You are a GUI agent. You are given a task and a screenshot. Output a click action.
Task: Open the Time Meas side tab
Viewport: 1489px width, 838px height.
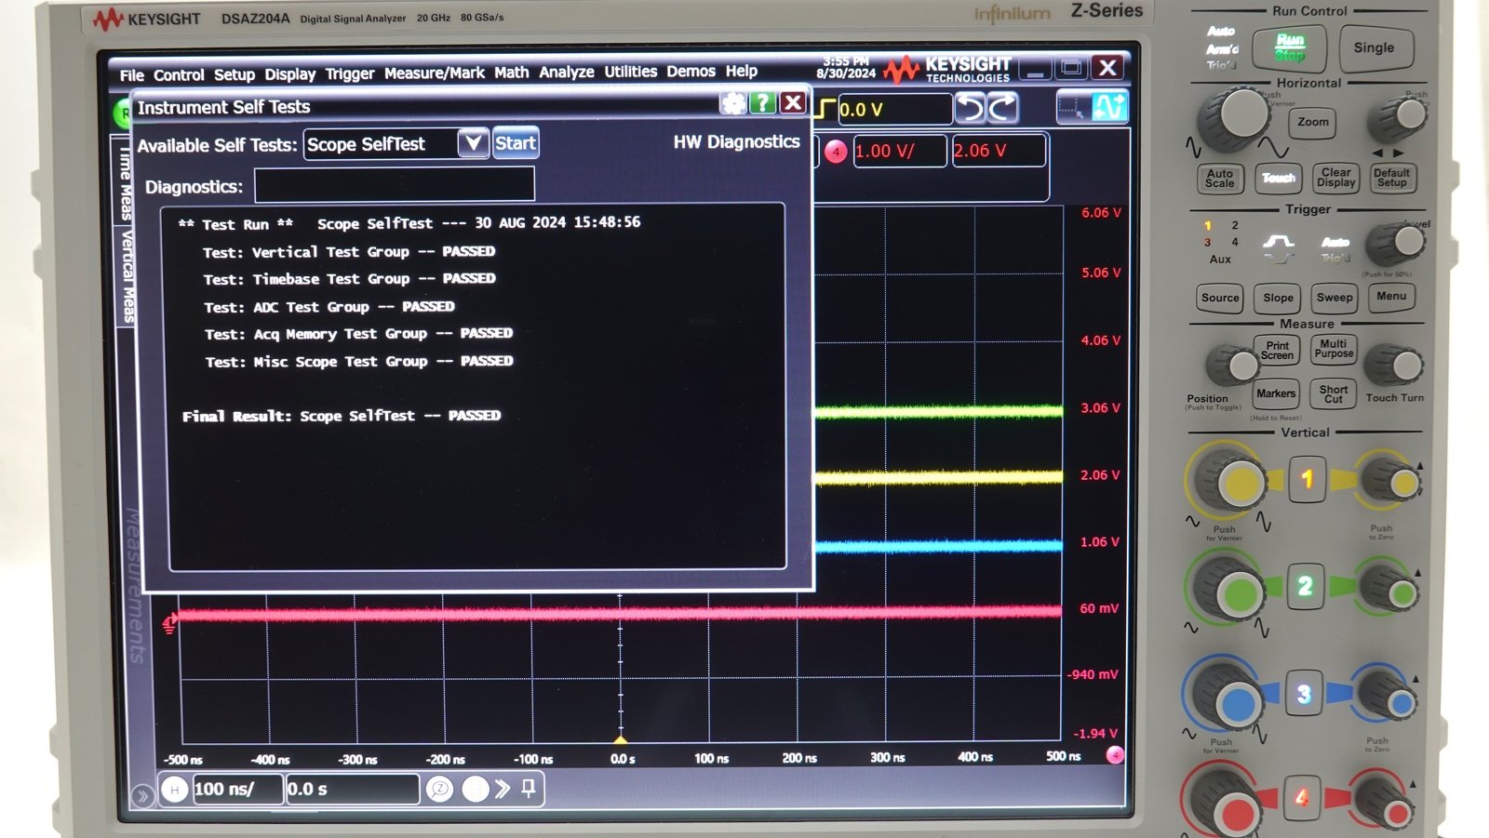coord(124,182)
